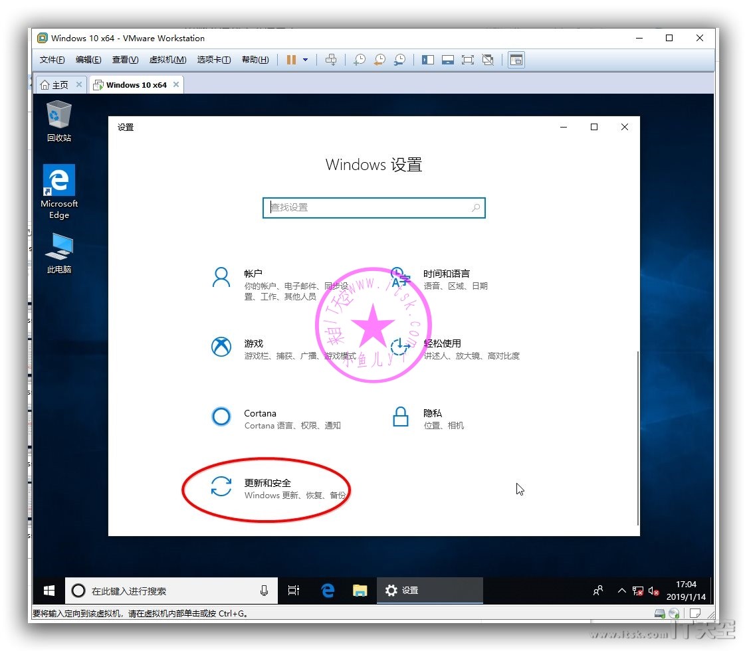Open the Windows Start menu
The width and height of the screenshot is (747, 651).
49,591
